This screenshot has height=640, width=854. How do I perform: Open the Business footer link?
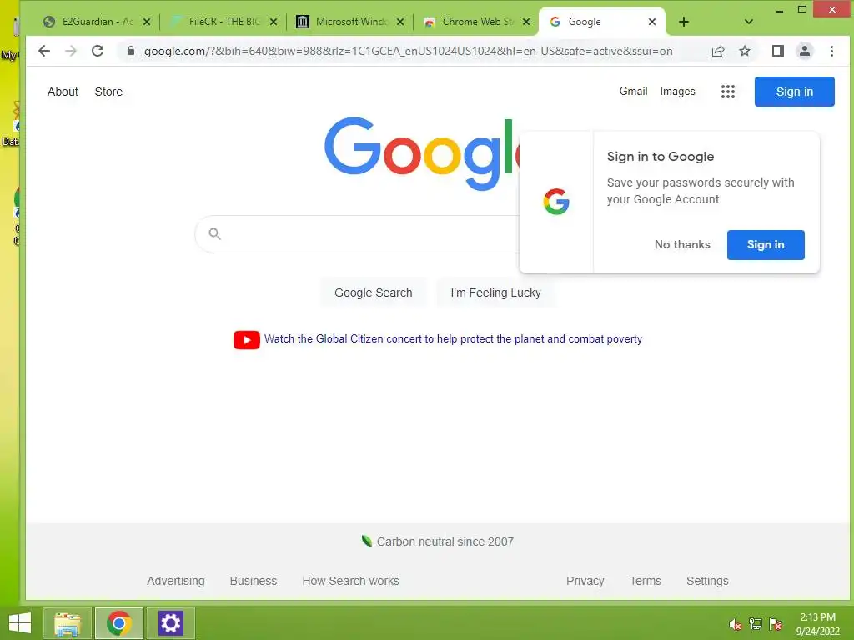[x=254, y=581]
